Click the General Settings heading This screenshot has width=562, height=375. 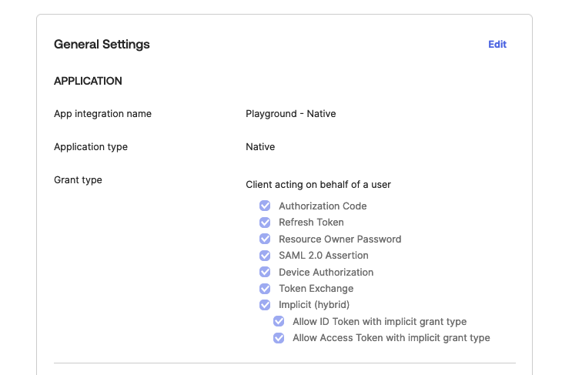click(x=102, y=45)
